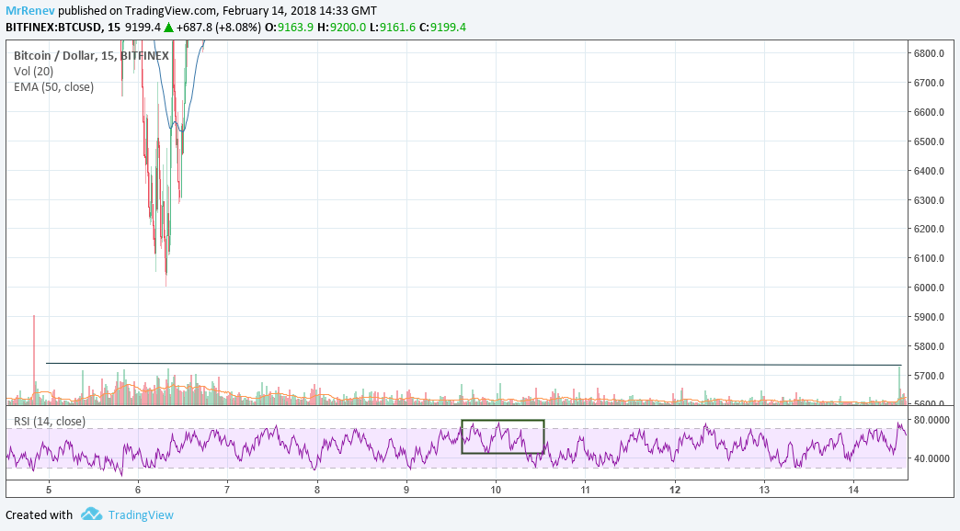Click the TradingView logo icon
Viewport: 960px width, 531px height.
[91, 514]
